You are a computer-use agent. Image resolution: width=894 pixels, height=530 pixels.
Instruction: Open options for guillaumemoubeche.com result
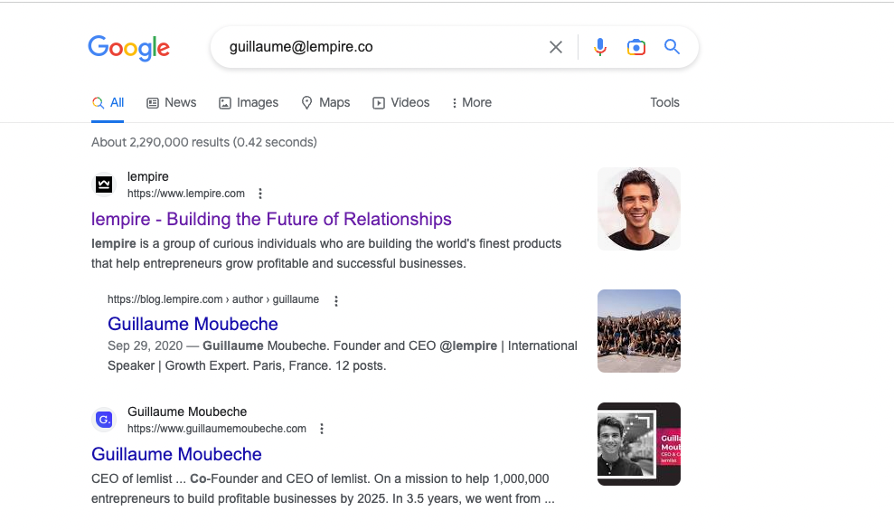pyautogui.click(x=322, y=429)
